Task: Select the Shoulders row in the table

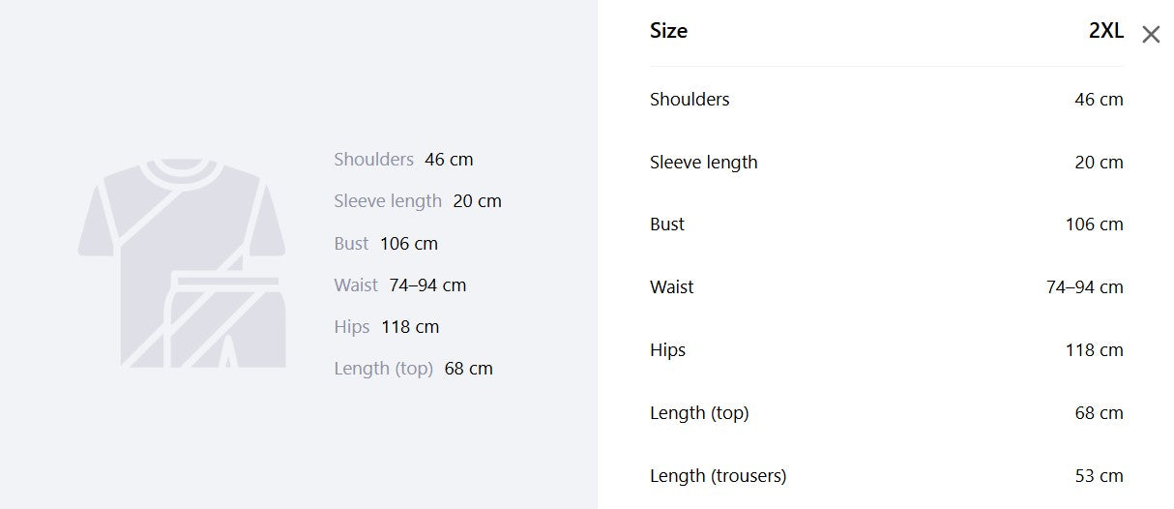Action: click(887, 99)
